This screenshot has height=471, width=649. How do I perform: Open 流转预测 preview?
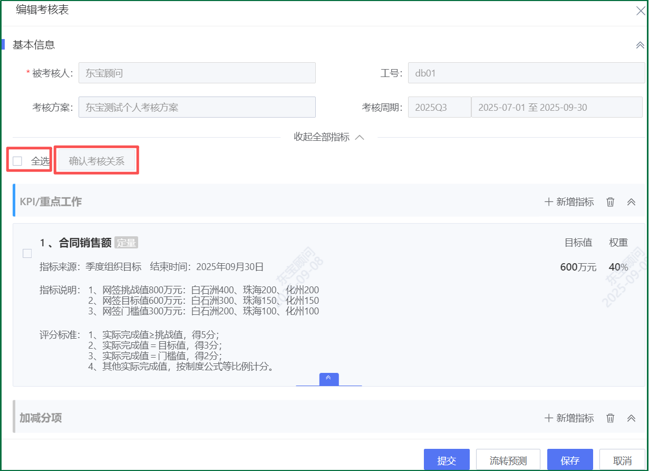pos(508,460)
